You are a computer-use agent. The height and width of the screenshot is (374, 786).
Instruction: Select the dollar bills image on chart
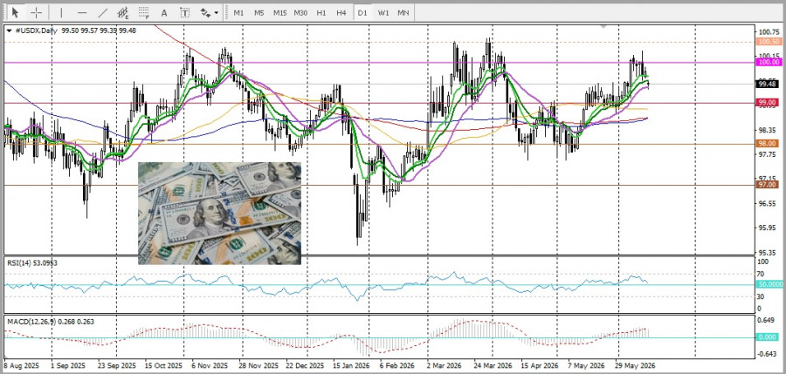[x=219, y=214]
